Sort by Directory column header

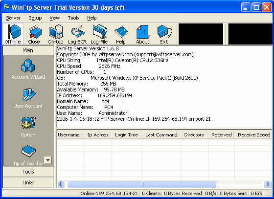click(x=194, y=135)
